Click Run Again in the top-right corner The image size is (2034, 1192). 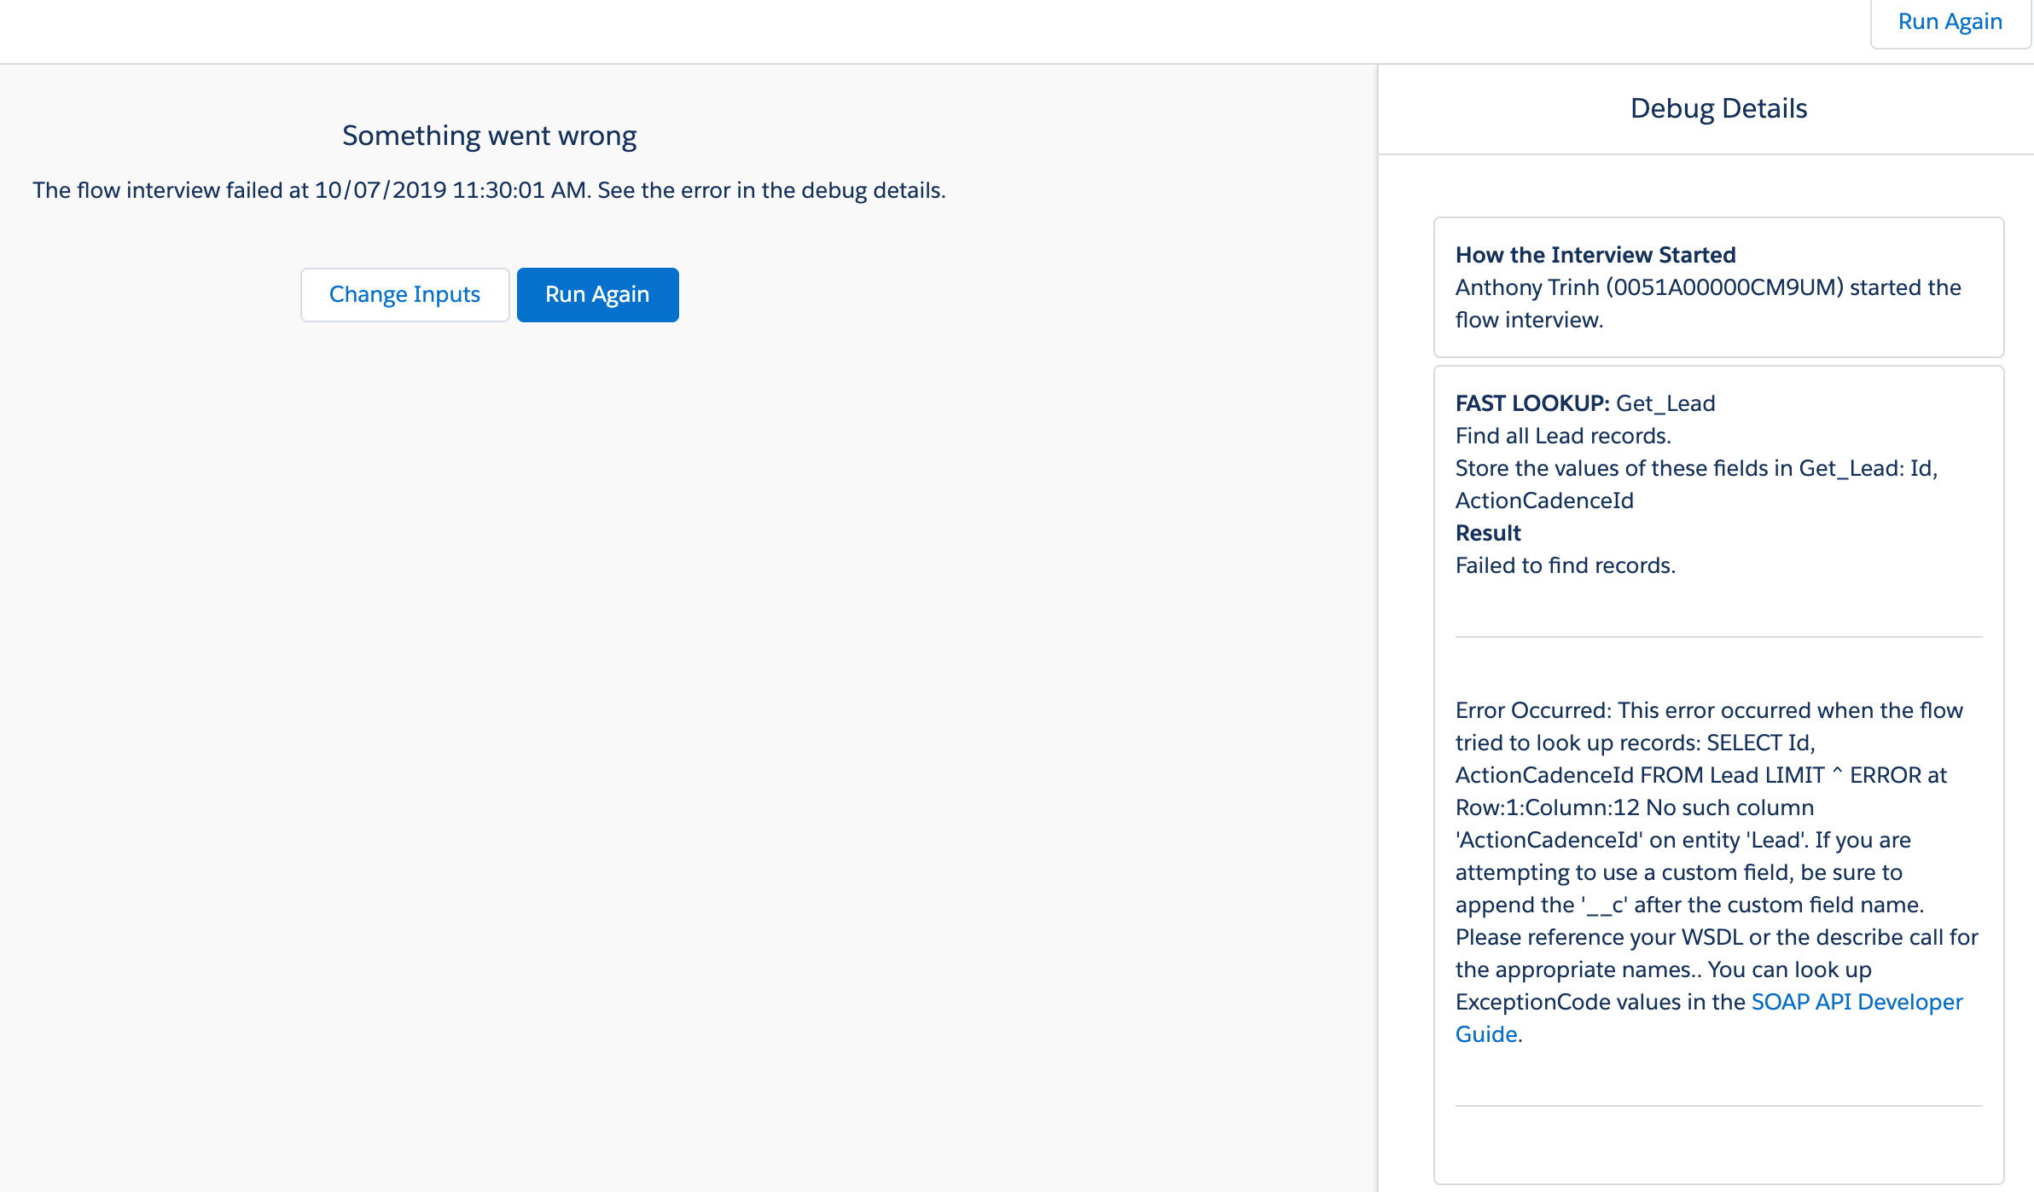click(1950, 22)
